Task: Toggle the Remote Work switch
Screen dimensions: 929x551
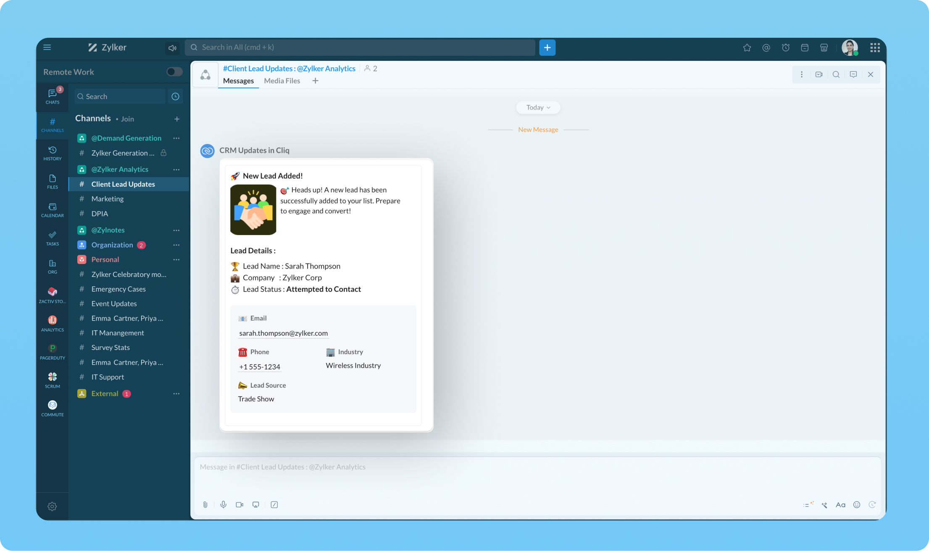Action: [x=174, y=72]
